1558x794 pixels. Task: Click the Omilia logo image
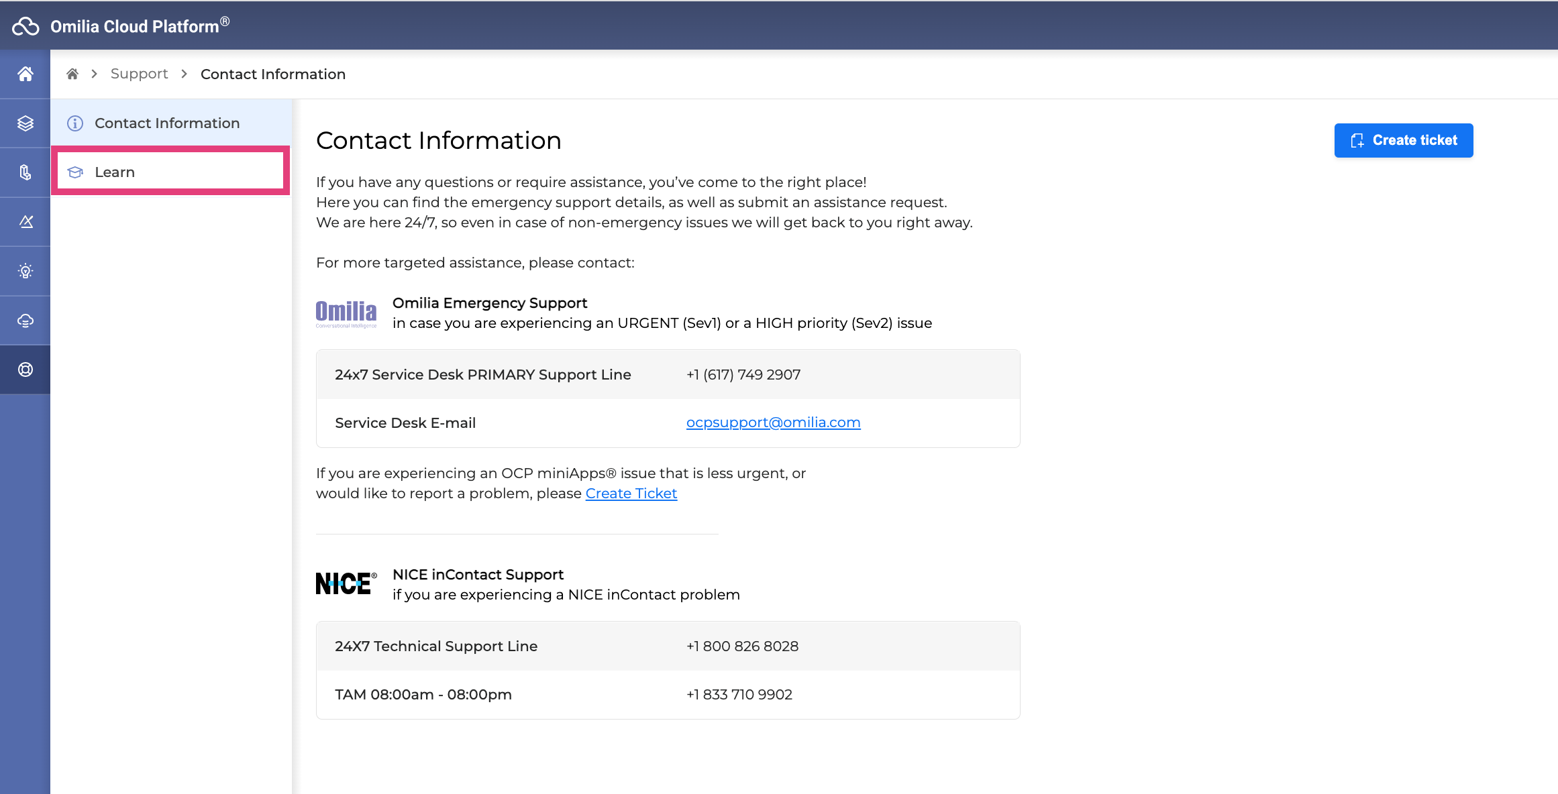pos(346,313)
